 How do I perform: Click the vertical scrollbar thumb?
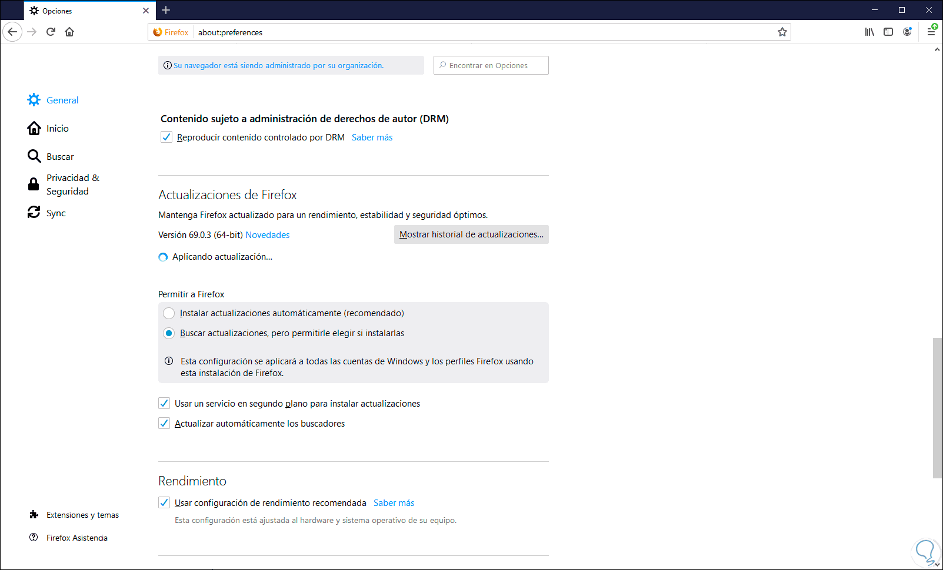[937, 408]
